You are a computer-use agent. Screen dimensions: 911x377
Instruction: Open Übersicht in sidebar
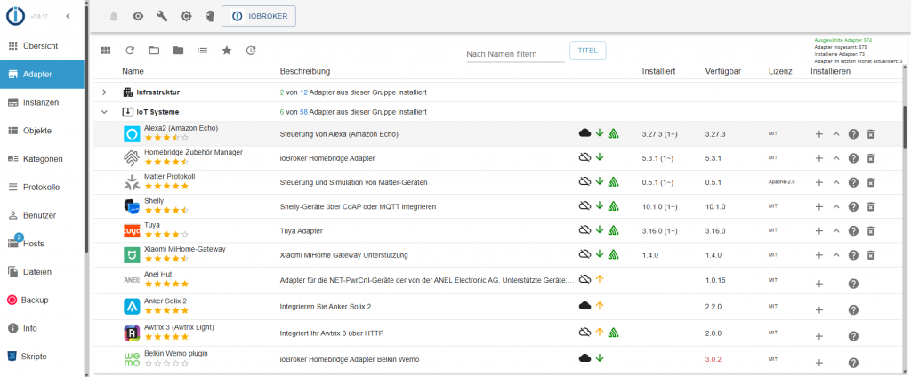click(42, 45)
